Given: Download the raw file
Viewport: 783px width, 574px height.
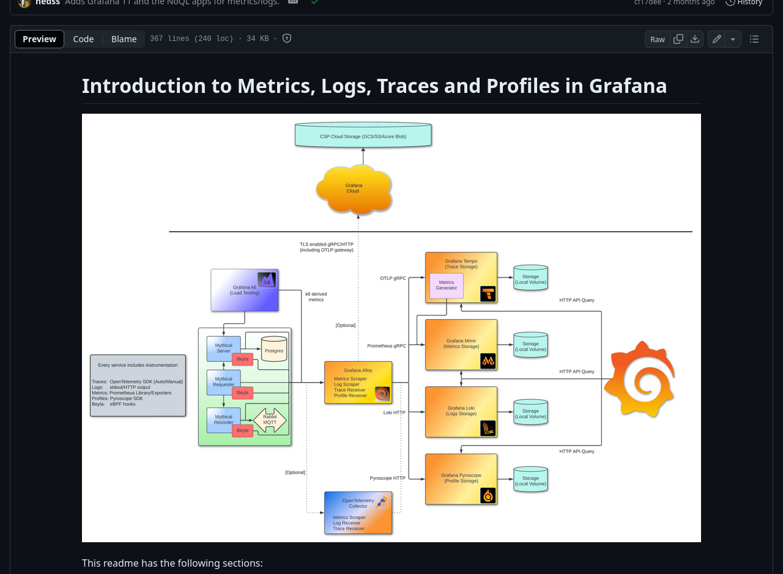Looking at the screenshot, I should click(x=695, y=39).
